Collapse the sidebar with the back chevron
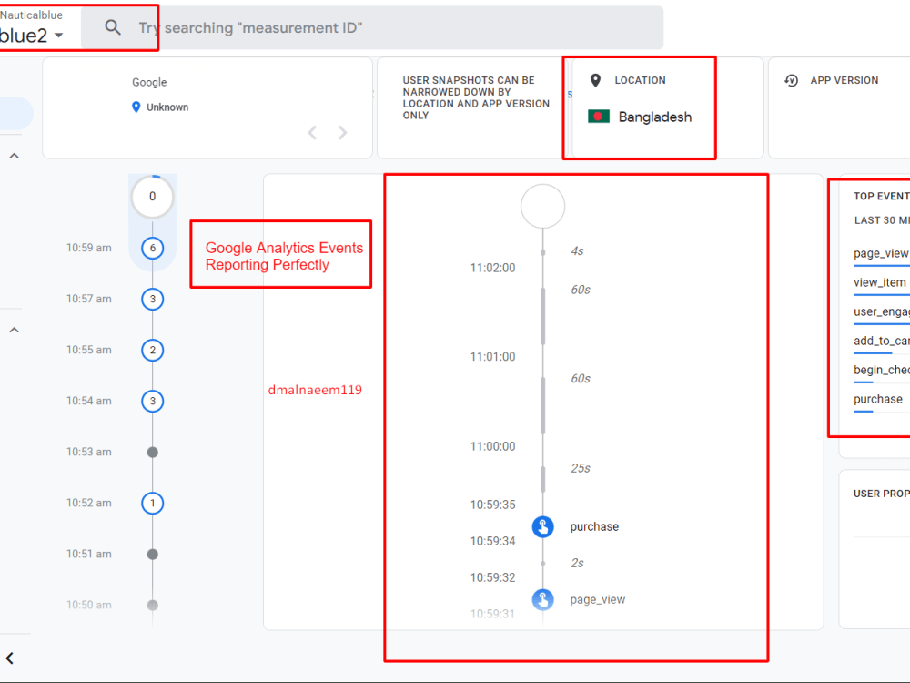910x683 pixels. pos(10,658)
